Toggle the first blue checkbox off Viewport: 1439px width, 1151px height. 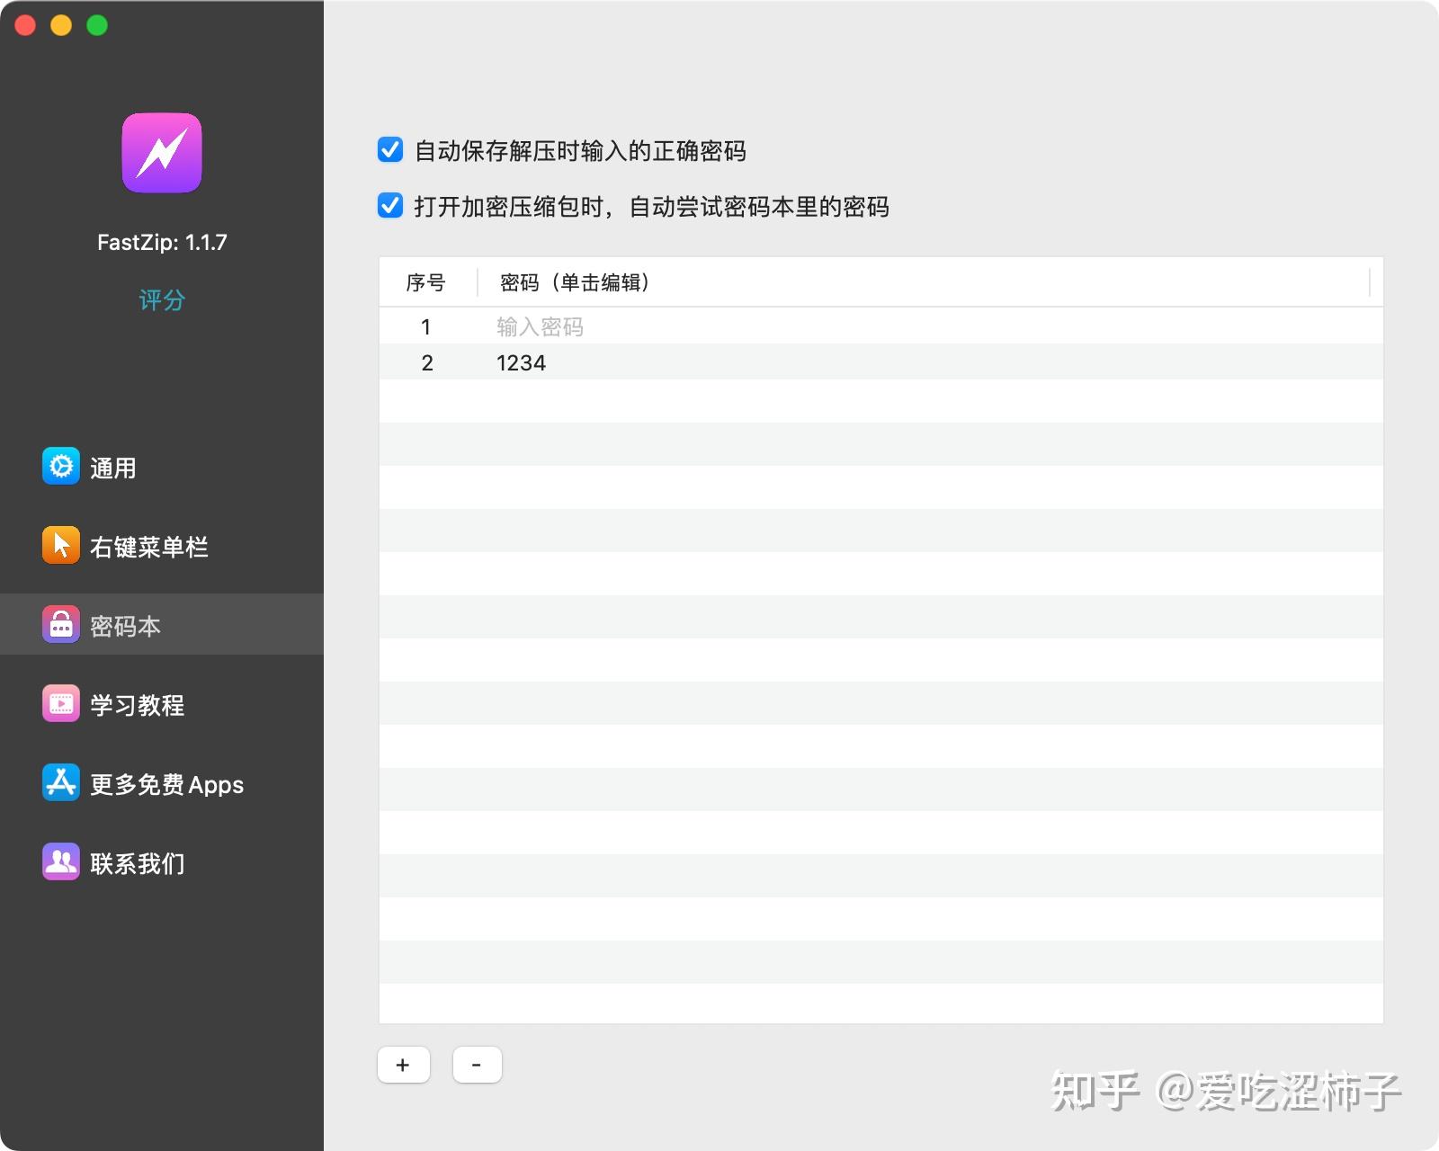[389, 150]
